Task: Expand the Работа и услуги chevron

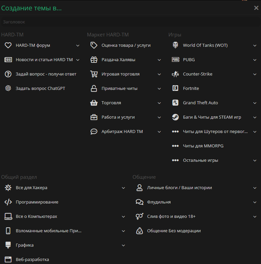Action: (159, 117)
